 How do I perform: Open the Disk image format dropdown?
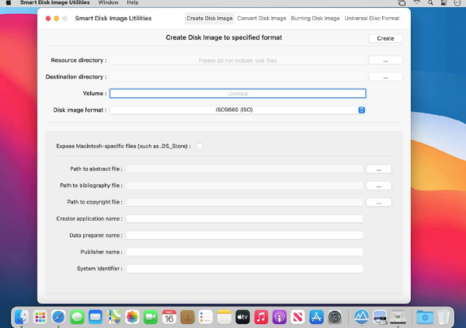pos(238,110)
